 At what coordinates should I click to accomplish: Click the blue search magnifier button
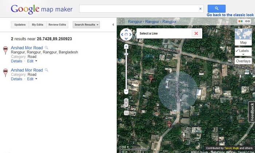pyautogui.click(x=216, y=8)
